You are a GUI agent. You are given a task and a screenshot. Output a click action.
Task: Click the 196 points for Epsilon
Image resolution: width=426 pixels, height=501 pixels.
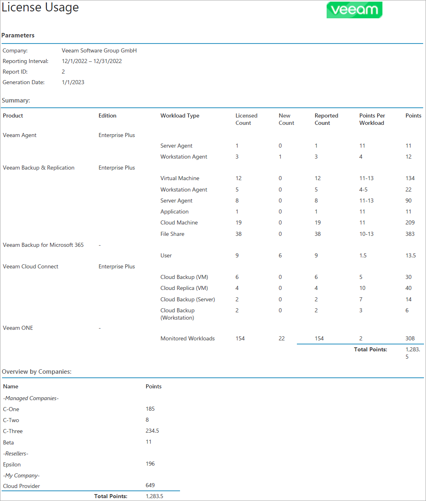(x=150, y=464)
